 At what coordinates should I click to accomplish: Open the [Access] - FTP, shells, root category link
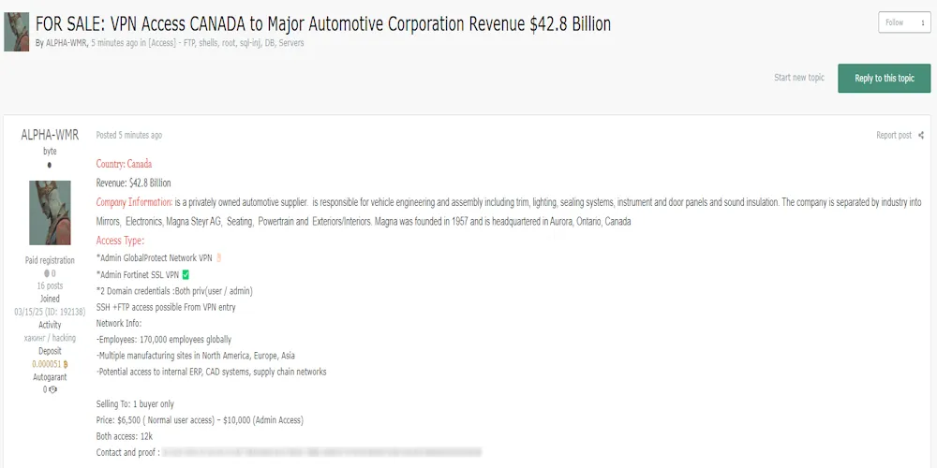(226, 43)
